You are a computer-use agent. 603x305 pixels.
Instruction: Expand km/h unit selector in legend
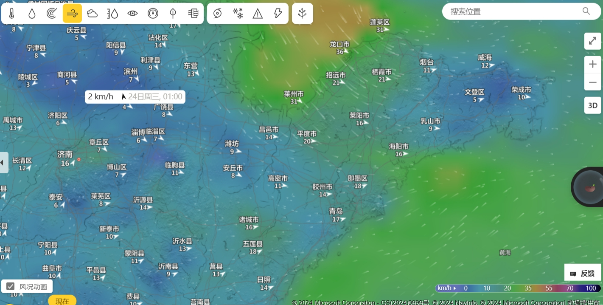[446, 288]
